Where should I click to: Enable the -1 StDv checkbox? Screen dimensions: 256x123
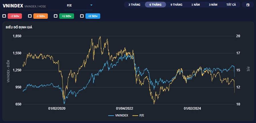(29, 16)
